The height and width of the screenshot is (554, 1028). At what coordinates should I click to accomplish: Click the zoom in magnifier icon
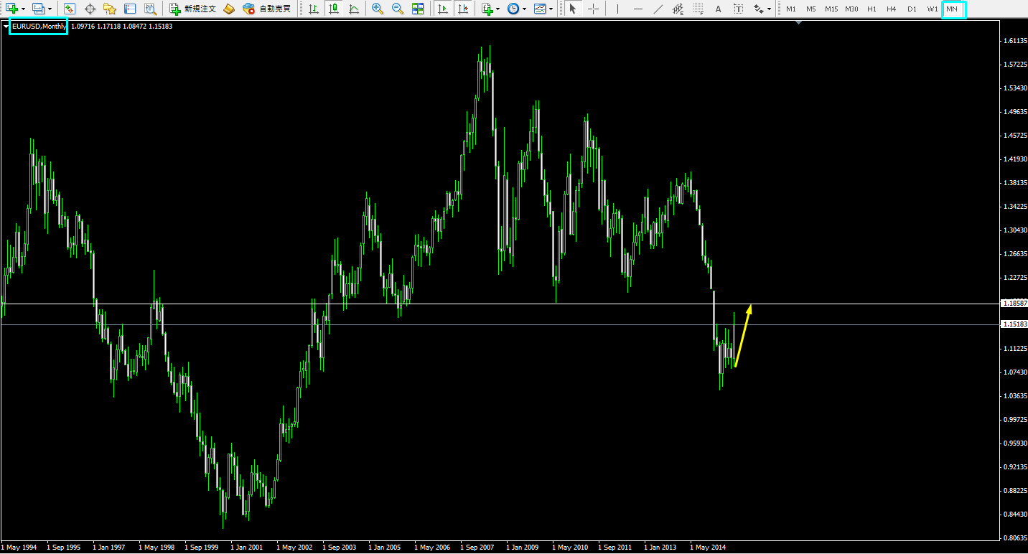[377, 9]
